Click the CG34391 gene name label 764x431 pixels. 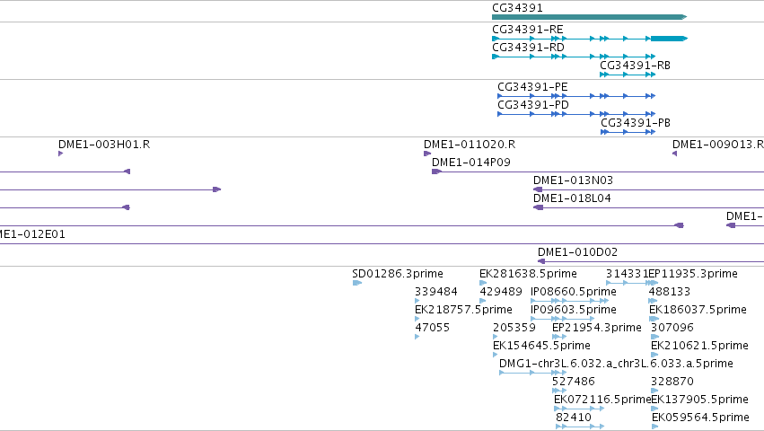pos(517,8)
